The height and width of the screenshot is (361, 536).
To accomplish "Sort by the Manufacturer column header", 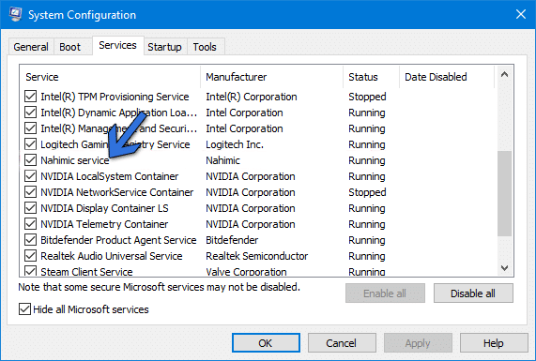I will [272, 77].
